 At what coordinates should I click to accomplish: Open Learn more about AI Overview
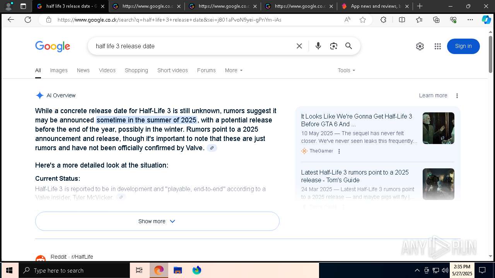coord(433,95)
